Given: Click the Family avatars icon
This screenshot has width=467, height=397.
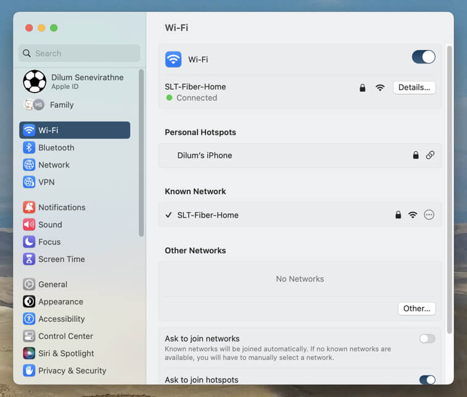Looking at the screenshot, I should click(34, 105).
